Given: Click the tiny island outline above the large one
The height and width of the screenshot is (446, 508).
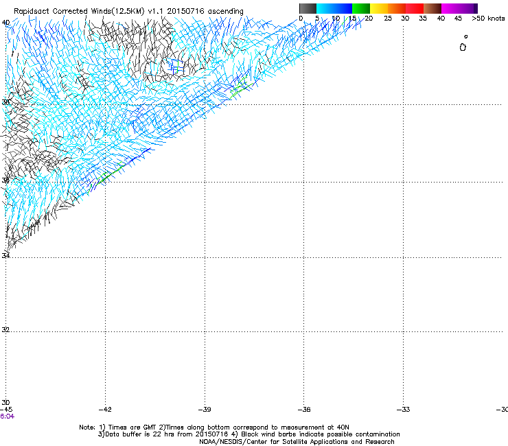Looking at the screenshot, I should 466,36.
